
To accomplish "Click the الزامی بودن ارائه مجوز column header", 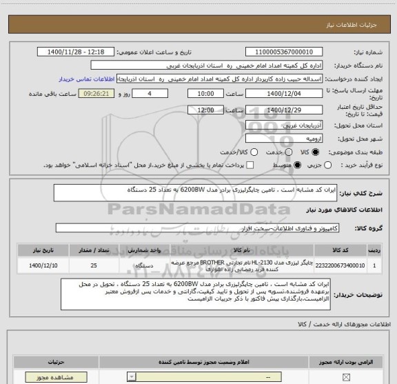I will (x=346, y=362).
